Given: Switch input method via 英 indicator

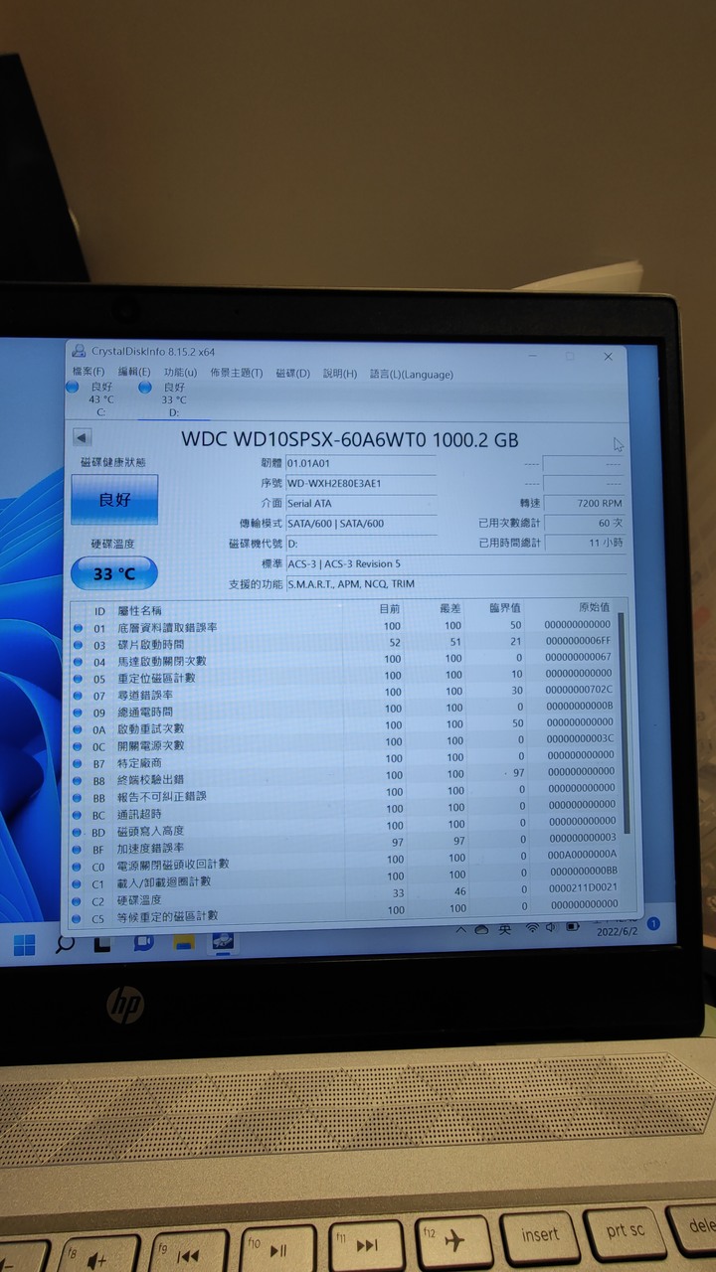Looking at the screenshot, I should click(505, 929).
